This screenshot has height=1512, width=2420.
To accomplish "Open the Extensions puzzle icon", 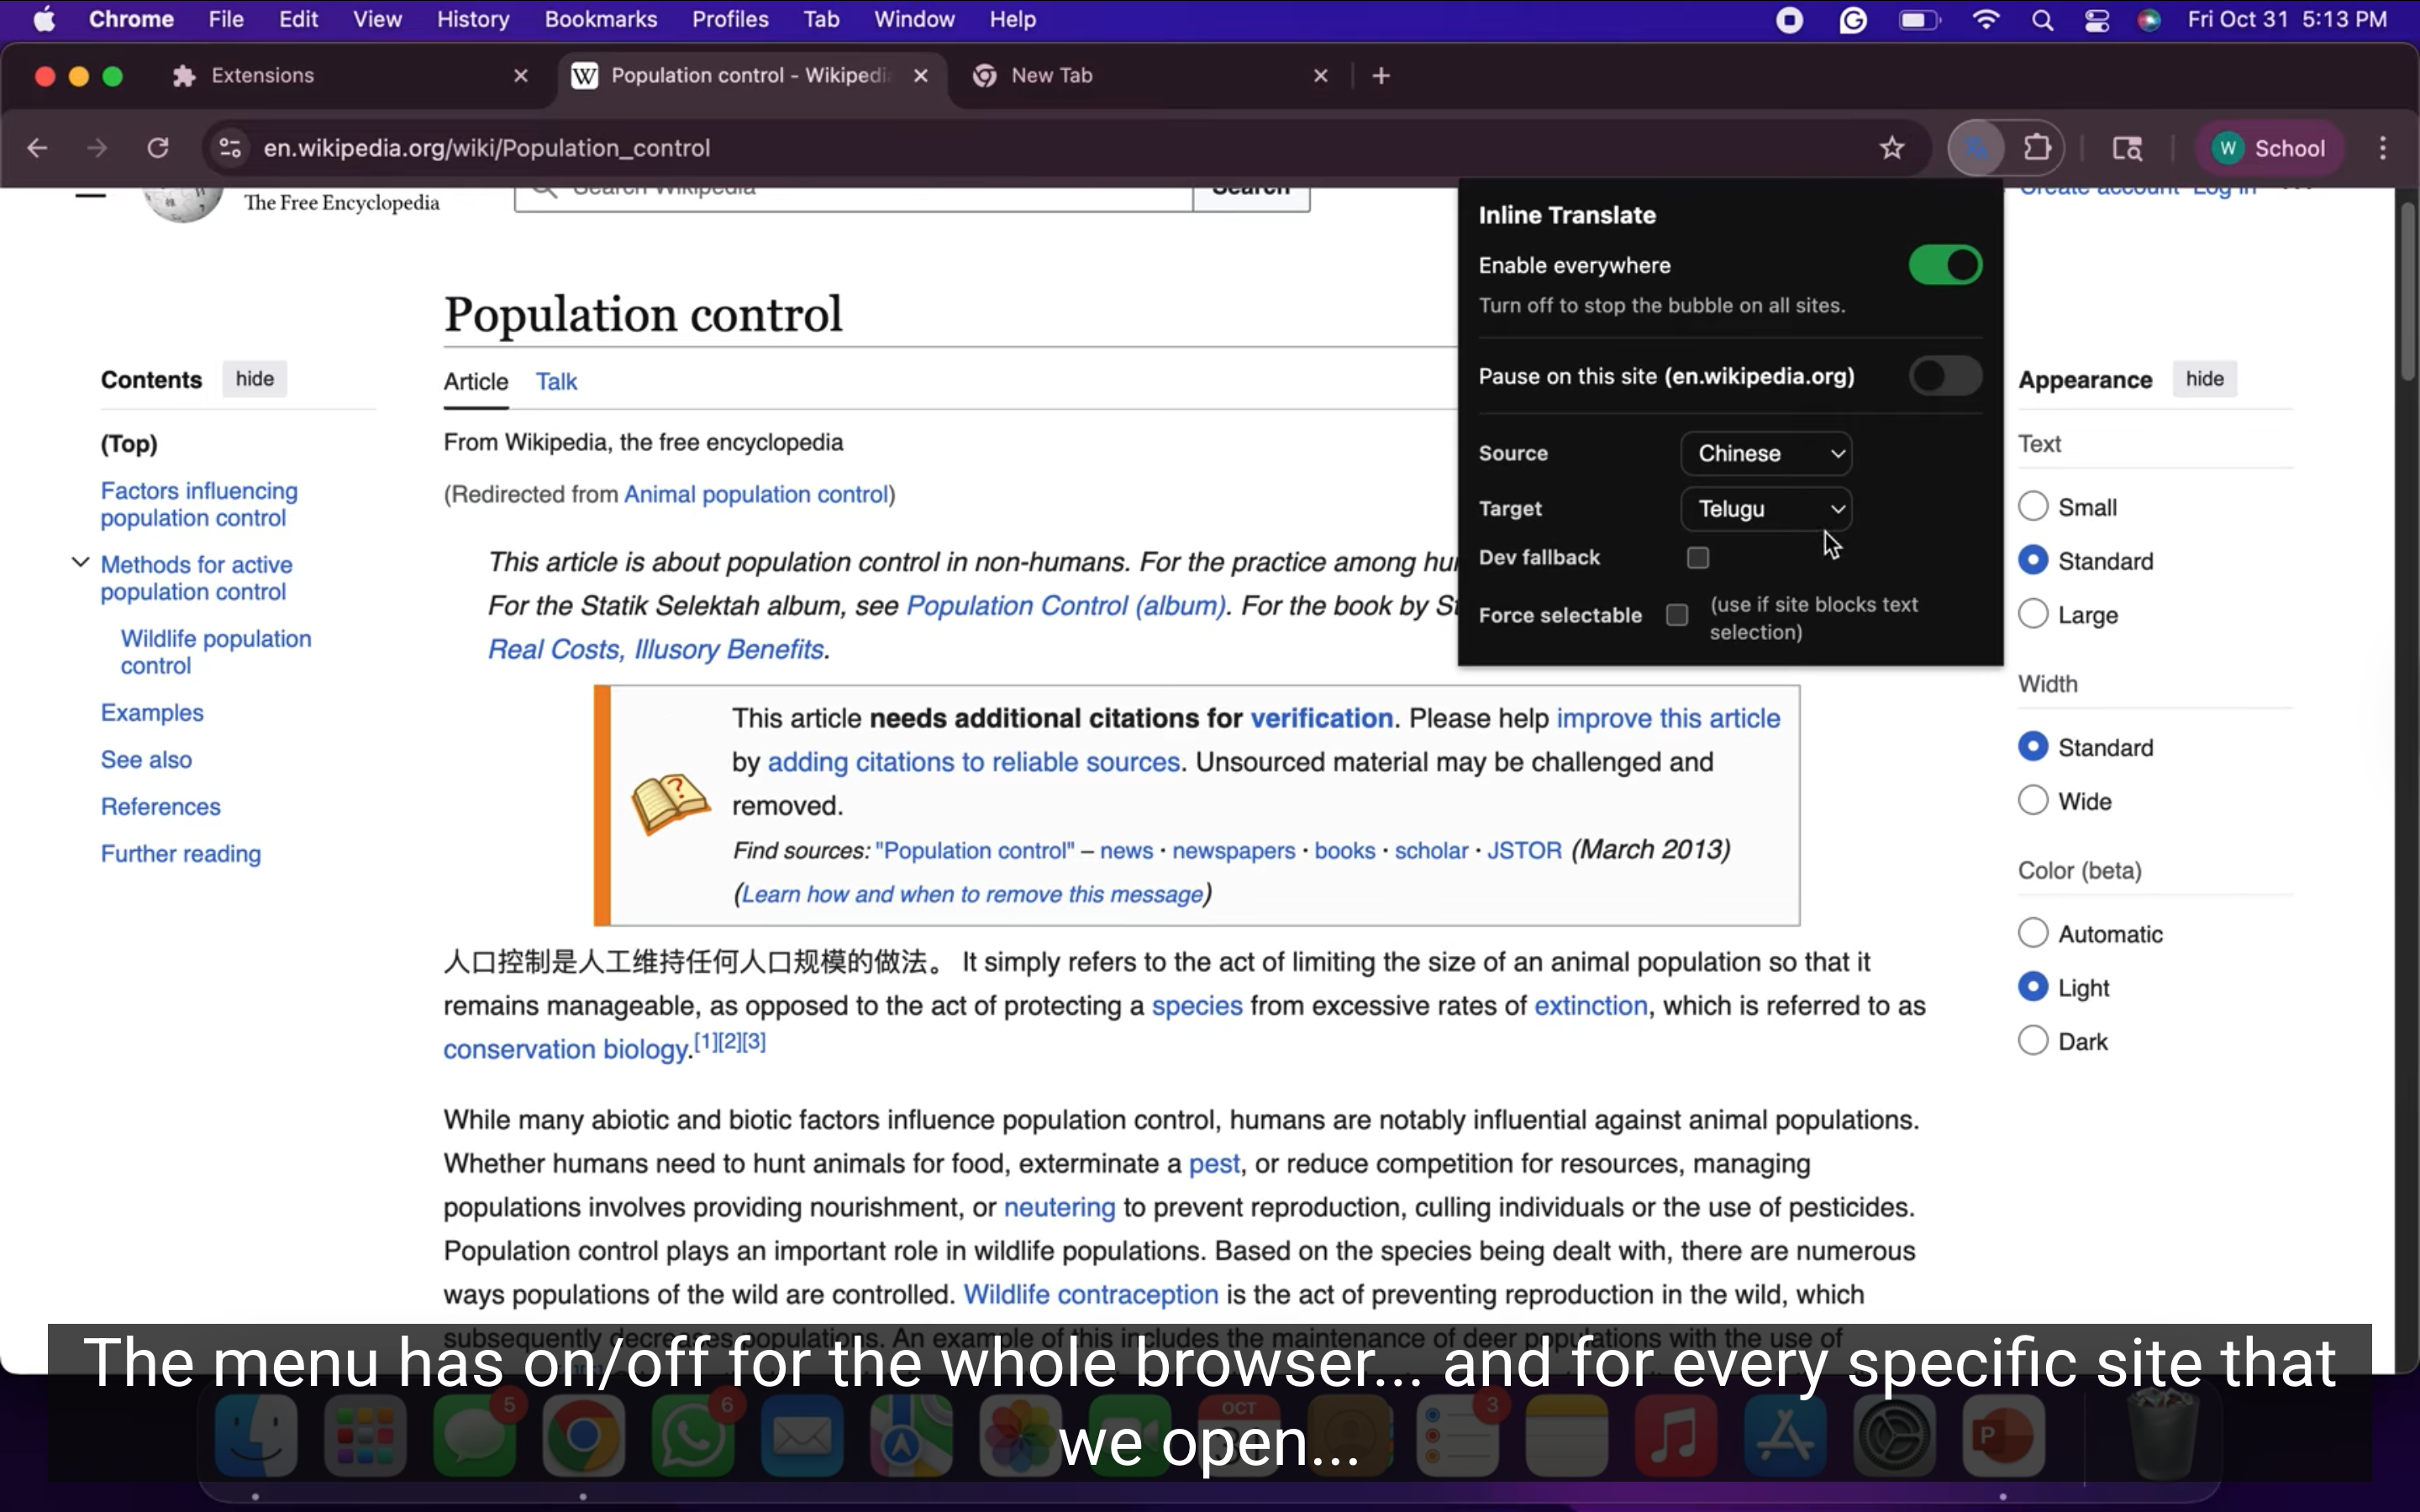I will pyautogui.click(x=2037, y=148).
